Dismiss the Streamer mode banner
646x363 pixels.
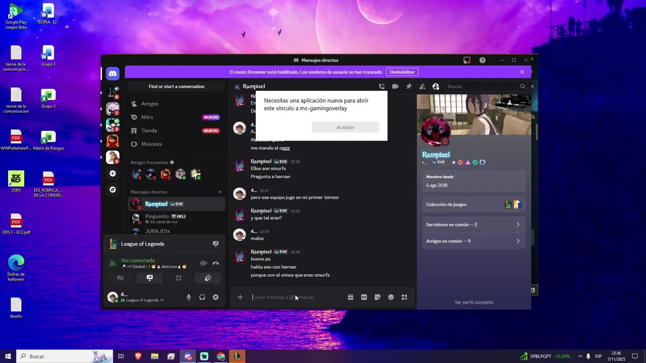click(522, 72)
